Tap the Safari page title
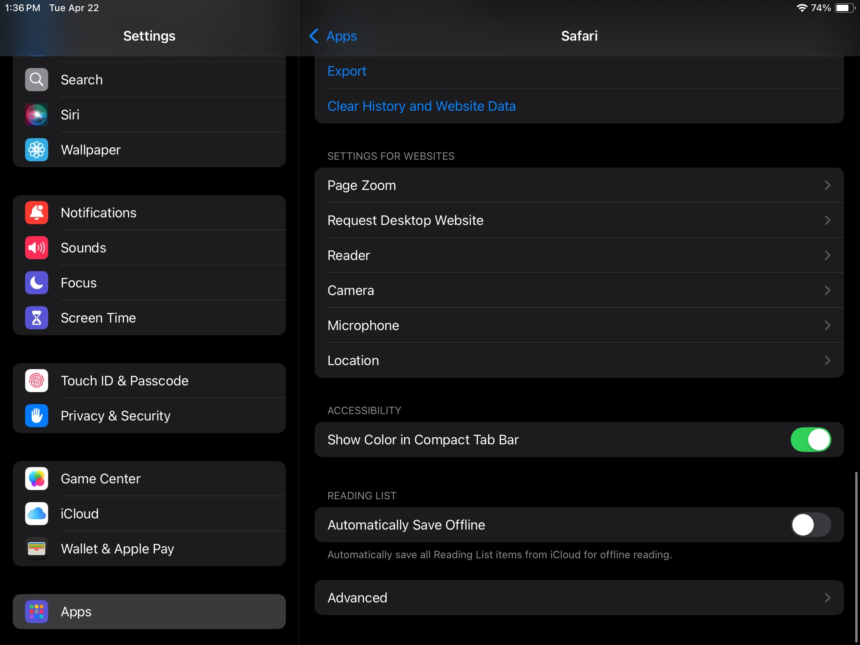 coord(579,36)
